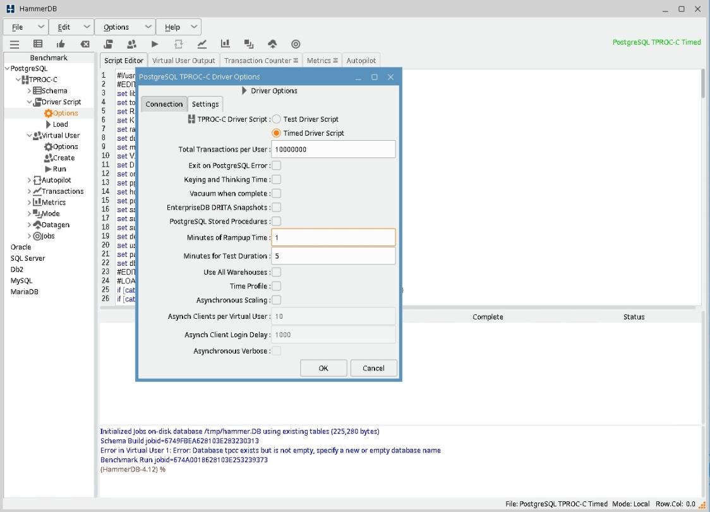This screenshot has width=710, height=512.
Task: Click the hamburger menu toolbar icon
Action: point(14,44)
